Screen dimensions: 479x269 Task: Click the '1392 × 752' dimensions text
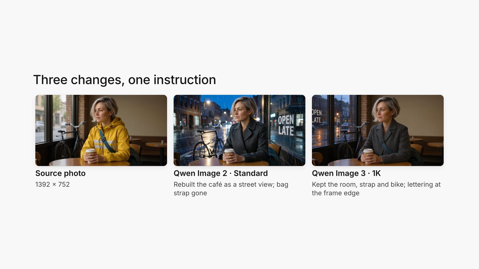tap(52, 184)
